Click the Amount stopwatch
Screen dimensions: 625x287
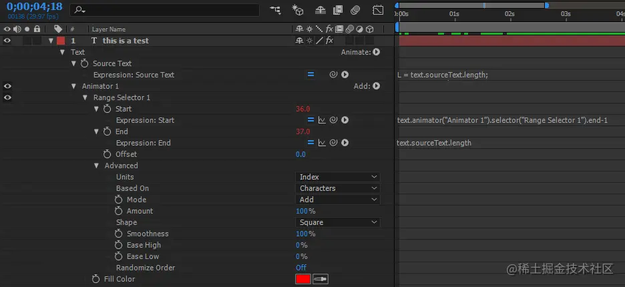[x=118, y=211]
